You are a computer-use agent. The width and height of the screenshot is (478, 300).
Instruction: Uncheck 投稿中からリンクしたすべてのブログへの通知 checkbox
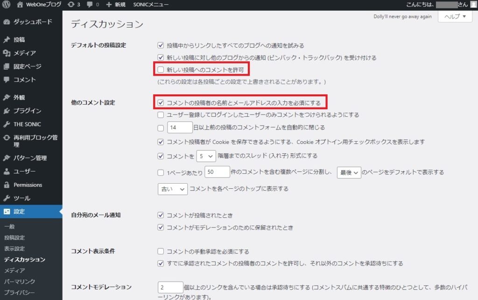[x=161, y=45]
